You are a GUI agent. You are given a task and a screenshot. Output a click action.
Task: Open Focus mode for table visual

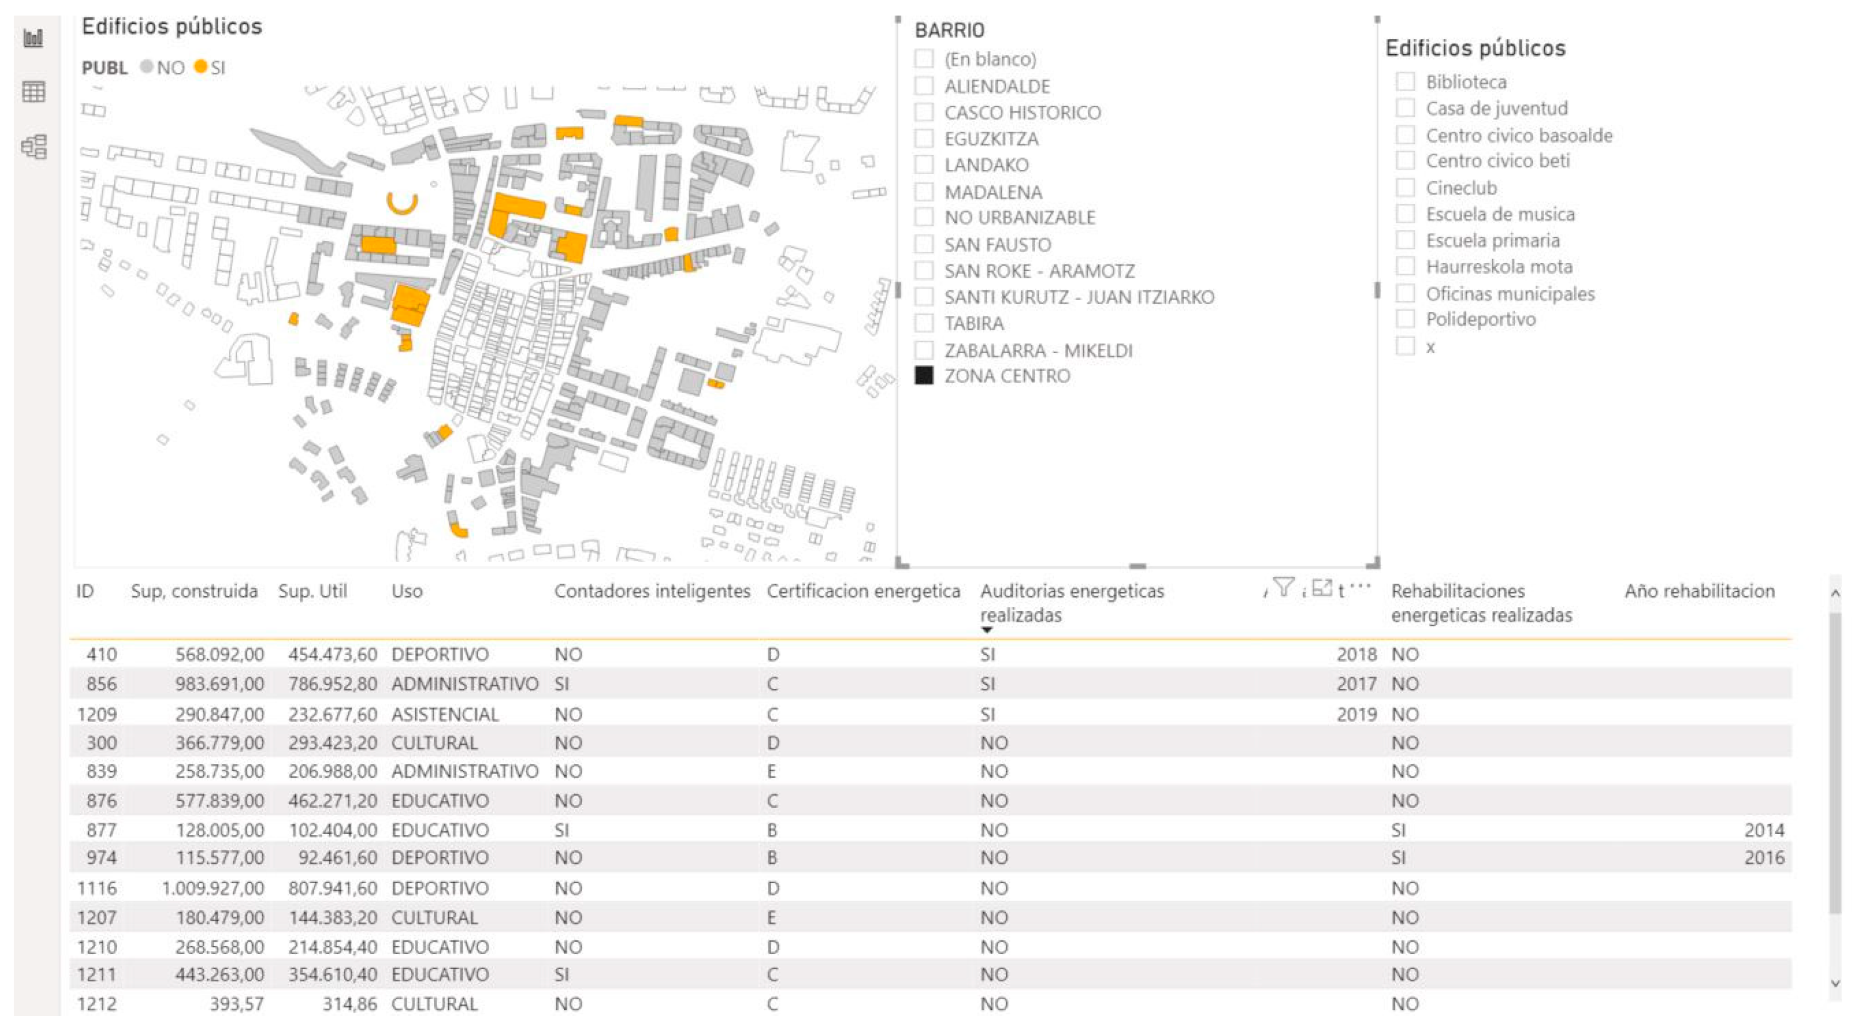tap(1321, 588)
